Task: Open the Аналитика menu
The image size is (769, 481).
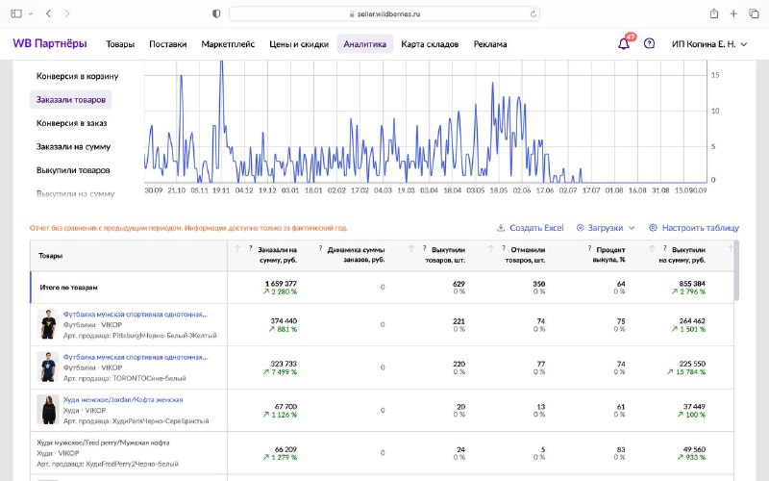Action: click(365, 44)
